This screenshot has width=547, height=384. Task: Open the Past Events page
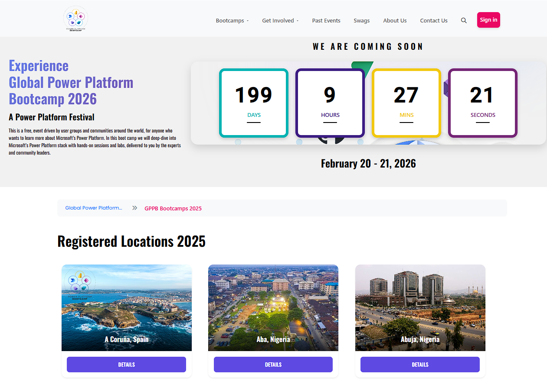click(326, 20)
